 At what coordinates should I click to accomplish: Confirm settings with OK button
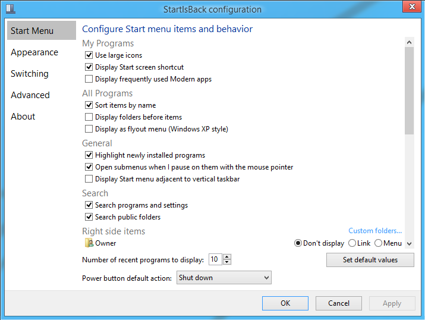[x=285, y=303]
